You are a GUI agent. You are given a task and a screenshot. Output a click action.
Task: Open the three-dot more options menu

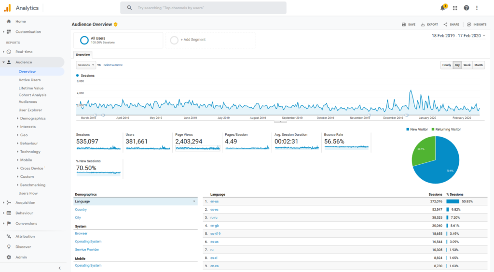pos(477,8)
